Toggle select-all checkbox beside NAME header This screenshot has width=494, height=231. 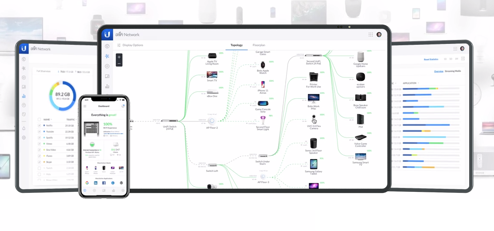pos(40,120)
